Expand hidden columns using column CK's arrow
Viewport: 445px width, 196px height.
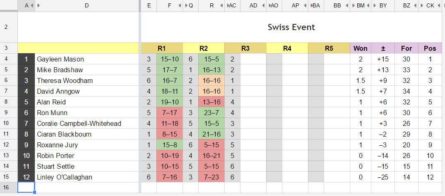pyautogui.click(x=421, y=5)
